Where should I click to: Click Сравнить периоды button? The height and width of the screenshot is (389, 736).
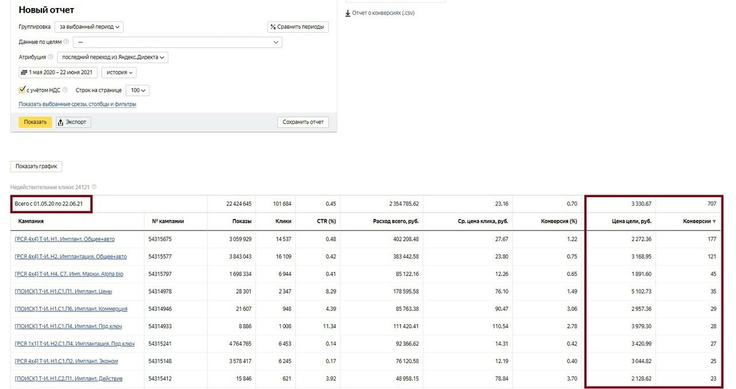coord(298,26)
